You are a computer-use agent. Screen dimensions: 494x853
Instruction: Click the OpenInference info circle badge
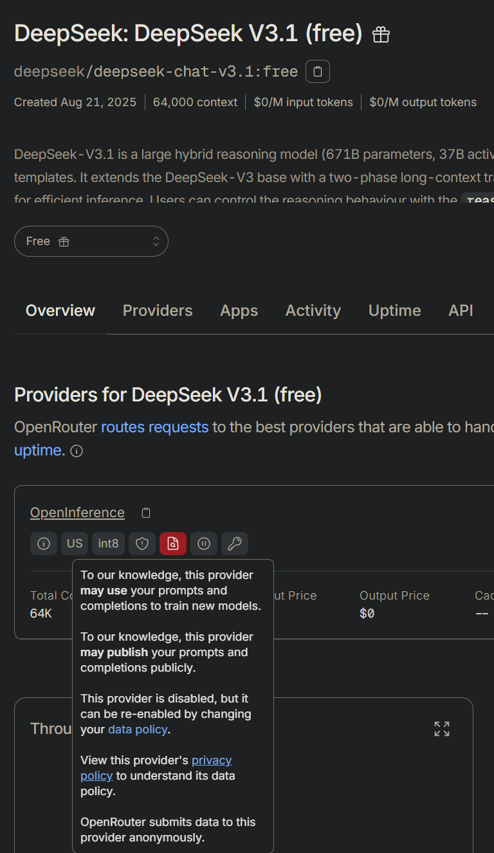44,544
